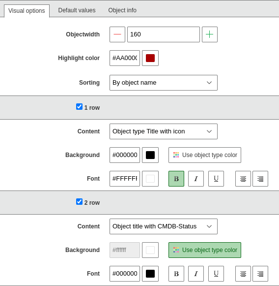Image resolution: width=279 pixels, height=286 pixels.
Task: Toggle underline font for row 1
Action: point(216,179)
